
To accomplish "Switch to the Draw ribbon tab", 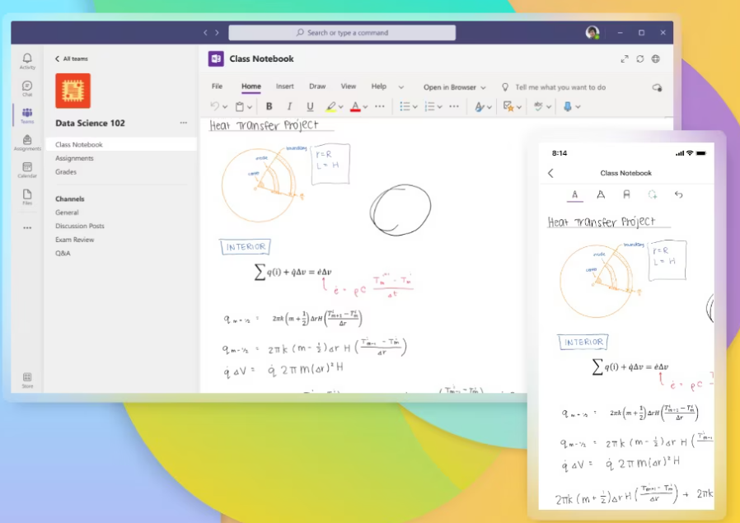I will click(317, 86).
